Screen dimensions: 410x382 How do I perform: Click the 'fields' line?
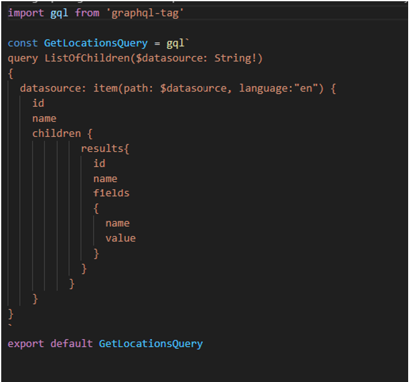tap(111, 193)
